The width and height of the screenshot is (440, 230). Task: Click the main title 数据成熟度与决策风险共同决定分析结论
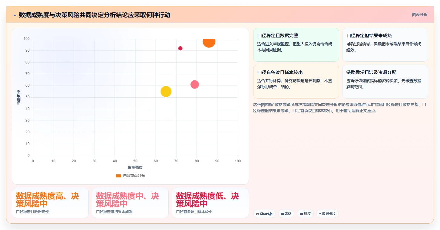click(x=94, y=15)
